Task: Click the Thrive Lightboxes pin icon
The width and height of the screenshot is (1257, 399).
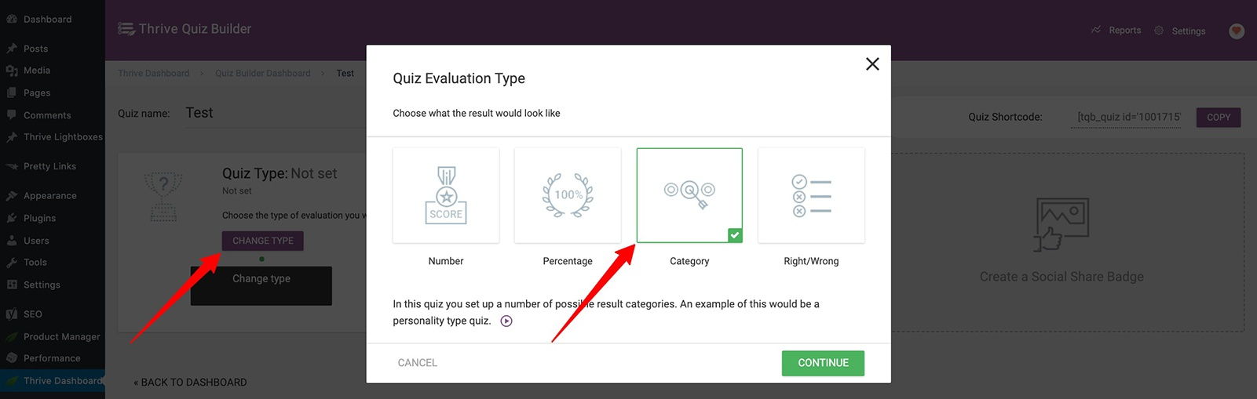Action: click(x=12, y=137)
